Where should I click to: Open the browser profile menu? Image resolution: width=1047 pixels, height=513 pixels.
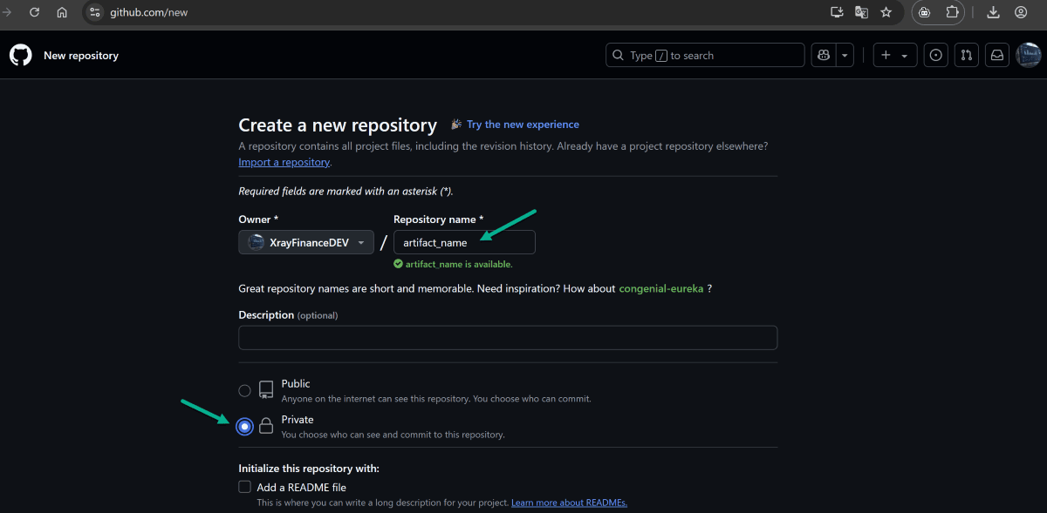click(x=1021, y=12)
